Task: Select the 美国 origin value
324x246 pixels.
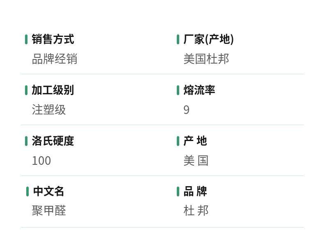Action: point(196,160)
